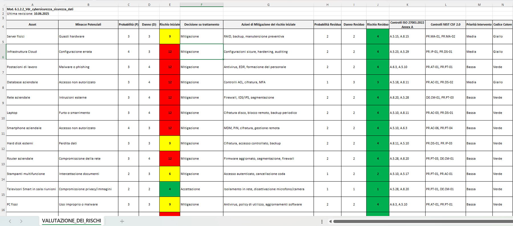Select the 'Accettazione' cell for Televisori Smart
Viewport: 513px width, 226px height.
coord(201,189)
